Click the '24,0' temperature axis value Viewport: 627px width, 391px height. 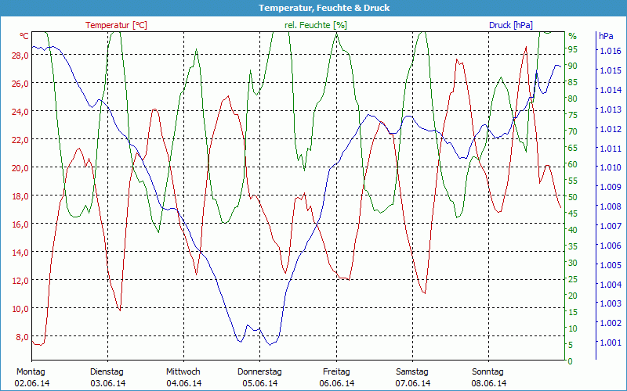(x=20, y=112)
